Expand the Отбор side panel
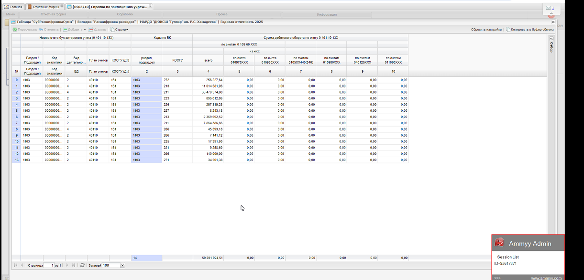The height and width of the screenshot is (280, 584). pos(551,39)
